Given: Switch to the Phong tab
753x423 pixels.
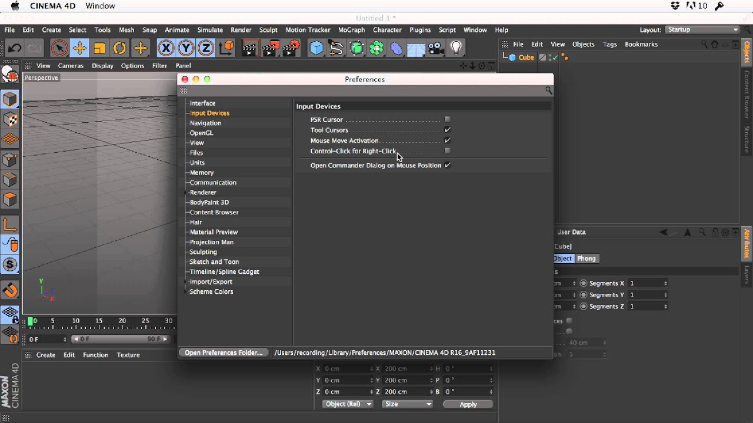Looking at the screenshot, I should pyautogui.click(x=587, y=258).
